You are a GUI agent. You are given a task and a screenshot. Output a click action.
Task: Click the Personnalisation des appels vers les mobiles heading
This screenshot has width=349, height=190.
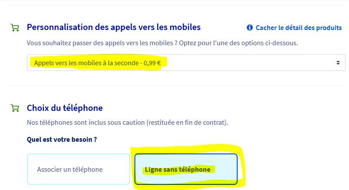pos(114,27)
